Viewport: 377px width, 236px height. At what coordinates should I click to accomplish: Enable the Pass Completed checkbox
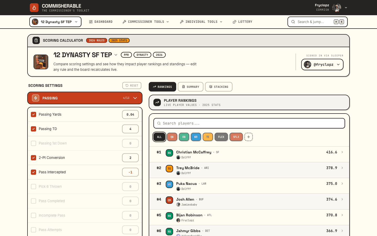click(x=34, y=201)
